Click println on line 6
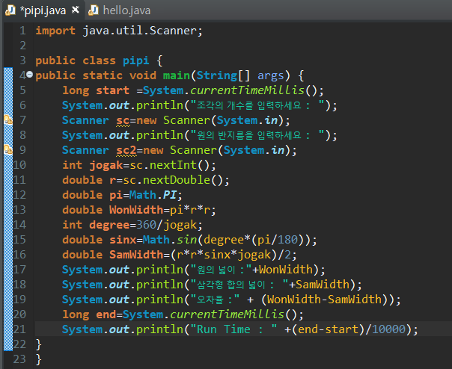The image size is (452, 369). pyautogui.click(x=159, y=105)
